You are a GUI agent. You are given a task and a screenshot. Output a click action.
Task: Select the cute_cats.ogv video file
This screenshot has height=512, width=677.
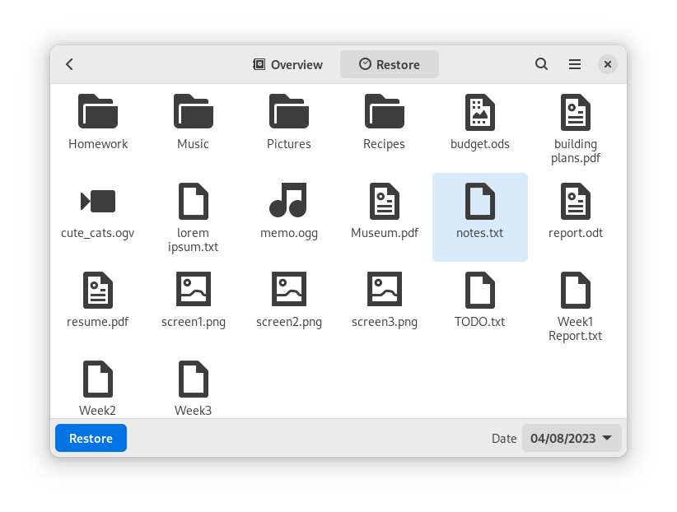click(98, 202)
